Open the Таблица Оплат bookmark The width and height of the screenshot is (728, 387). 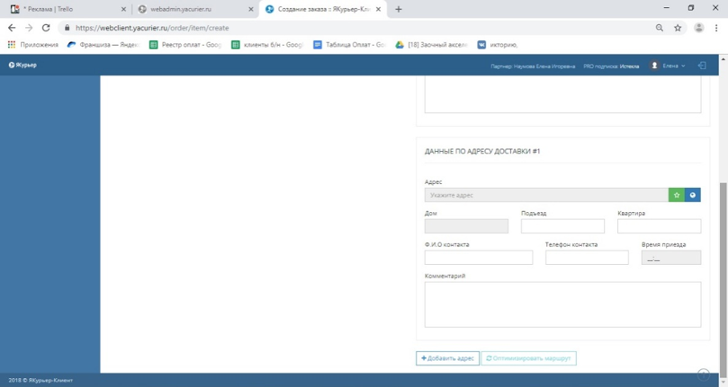[x=350, y=44]
